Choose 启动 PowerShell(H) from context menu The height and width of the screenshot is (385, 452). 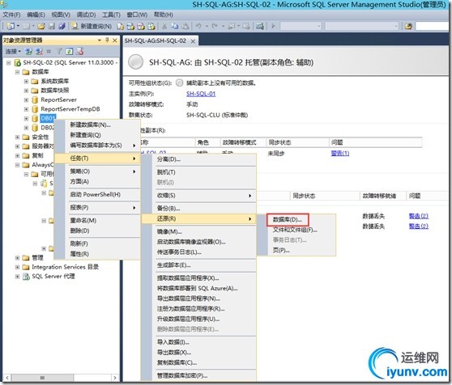(95, 194)
